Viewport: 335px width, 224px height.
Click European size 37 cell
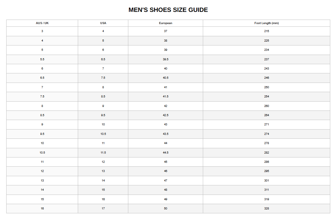166,31
